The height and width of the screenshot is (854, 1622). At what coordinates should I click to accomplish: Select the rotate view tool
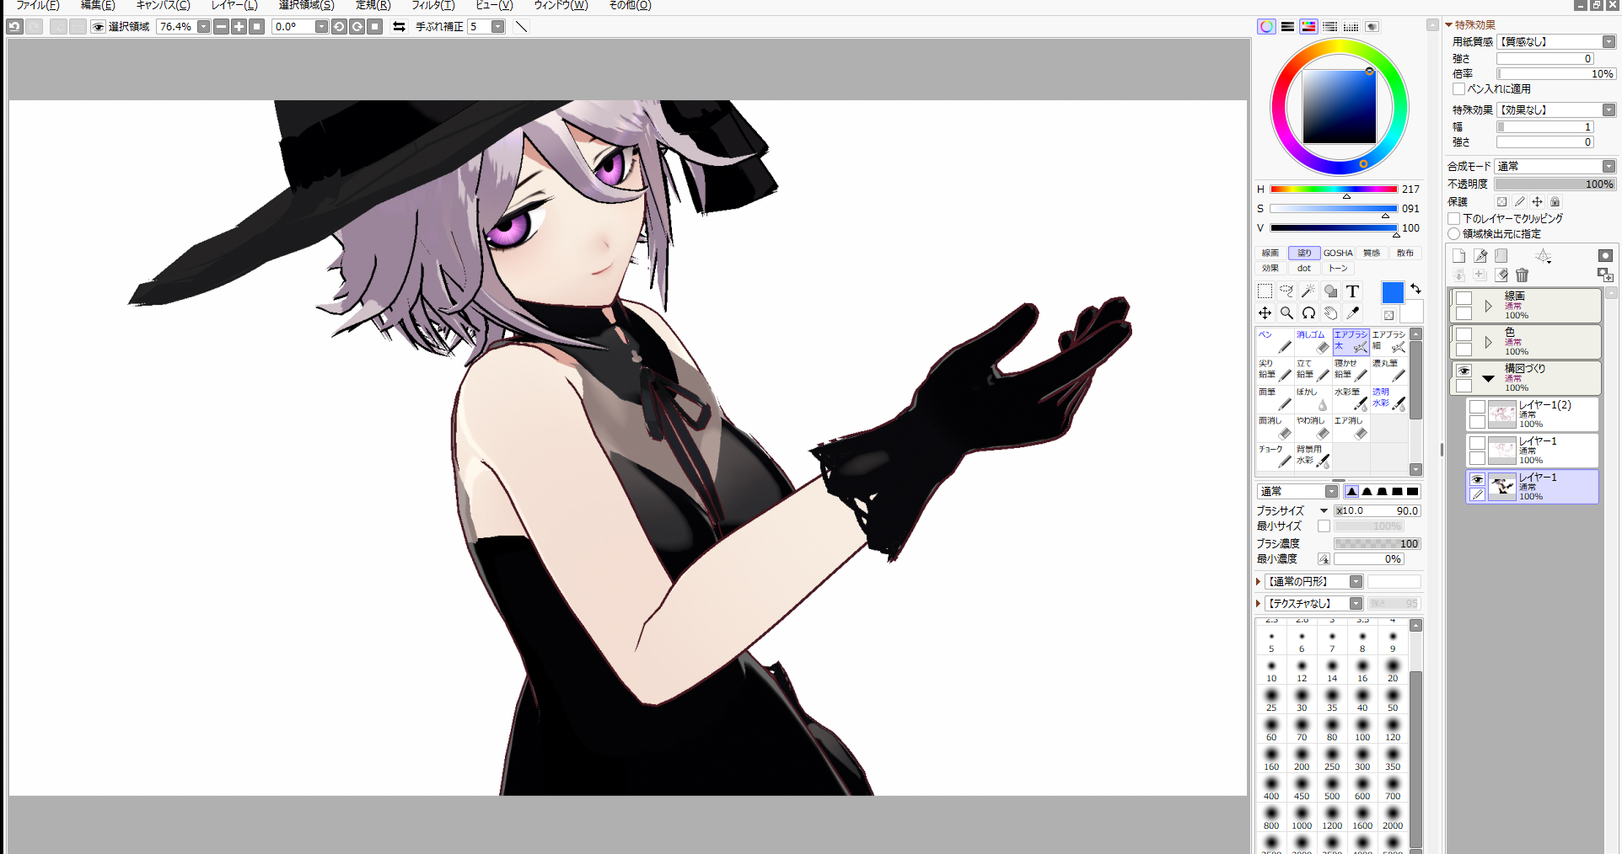click(x=1308, y=313)
